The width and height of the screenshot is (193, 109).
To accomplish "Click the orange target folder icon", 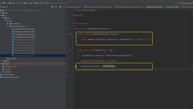I will click(3, 64).
